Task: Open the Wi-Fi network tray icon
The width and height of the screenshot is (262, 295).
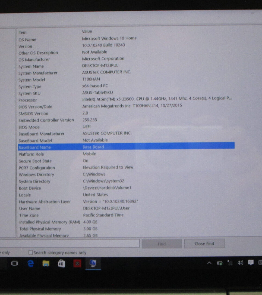Action: pyautogui.click(x=230, y=263)
